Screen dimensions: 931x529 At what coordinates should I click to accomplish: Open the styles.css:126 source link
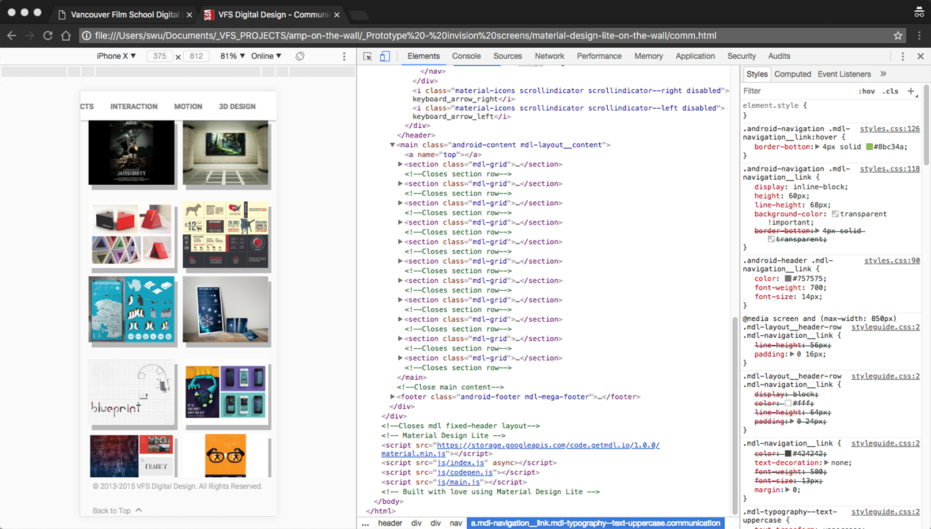coord(890,129)
